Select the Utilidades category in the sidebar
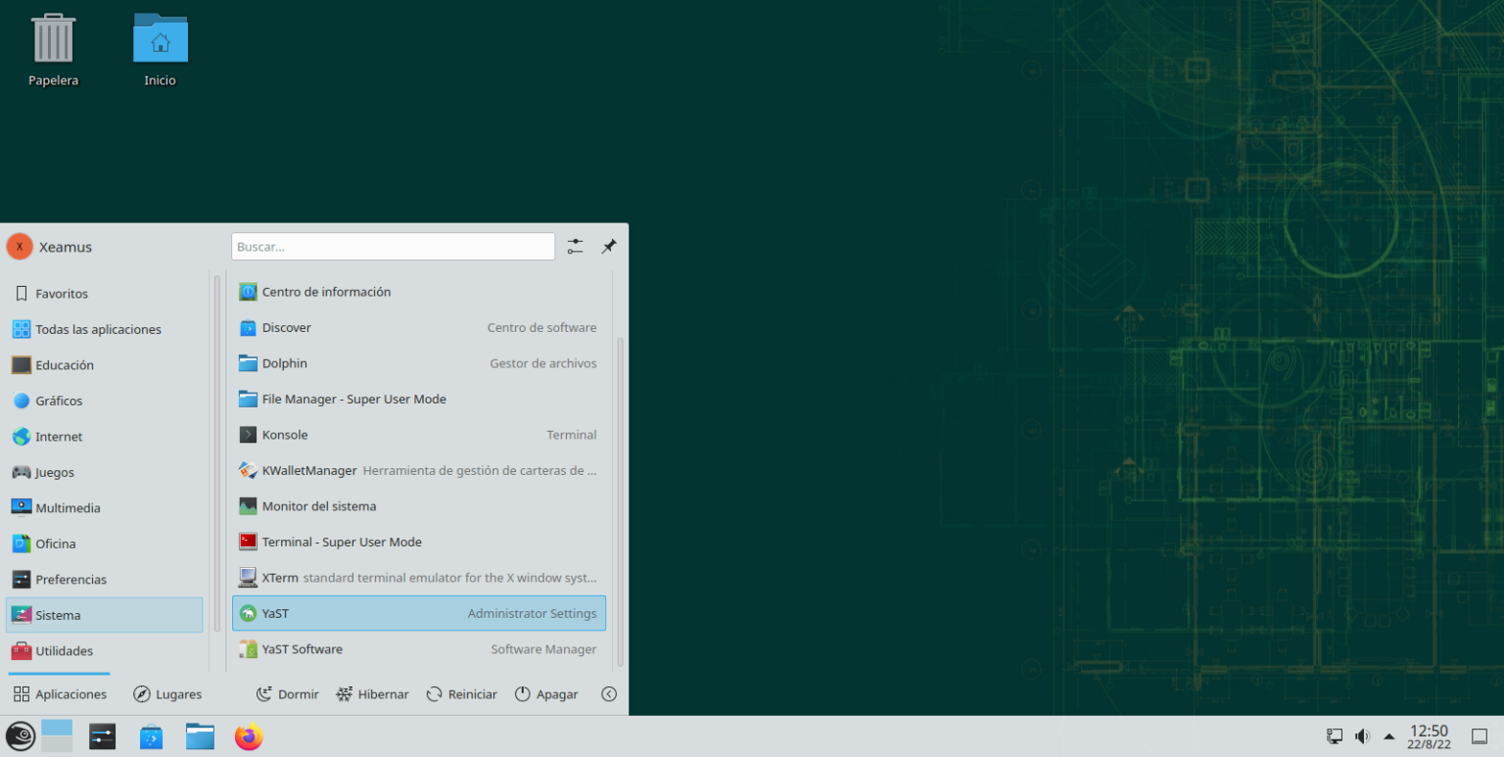The image size is (1504, 757). (66, 650)
